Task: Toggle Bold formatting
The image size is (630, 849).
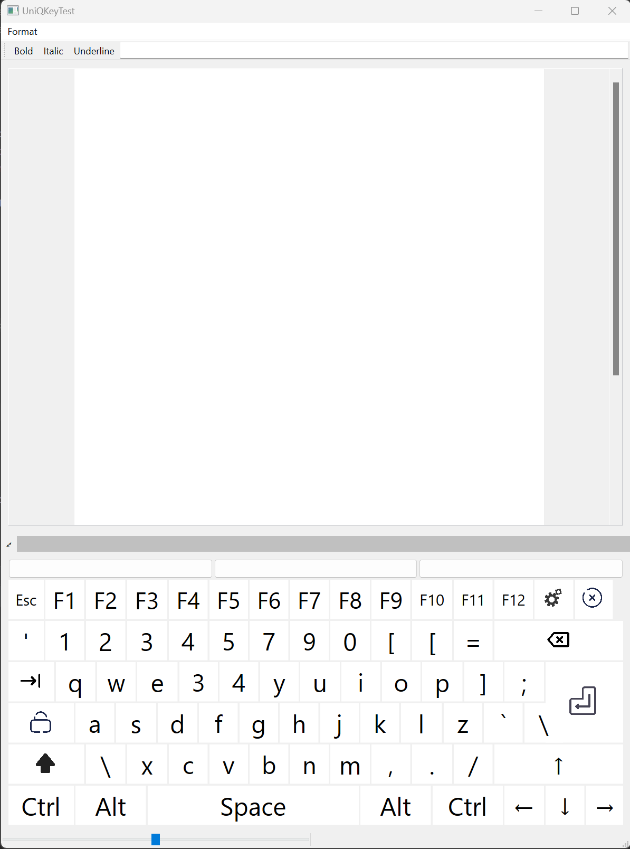Action: point(24,51)
